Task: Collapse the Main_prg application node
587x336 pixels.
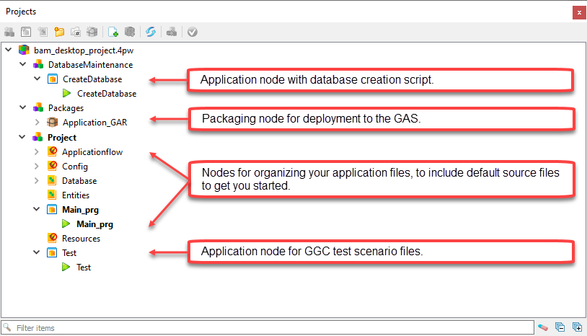Action: tap(37, 210)
